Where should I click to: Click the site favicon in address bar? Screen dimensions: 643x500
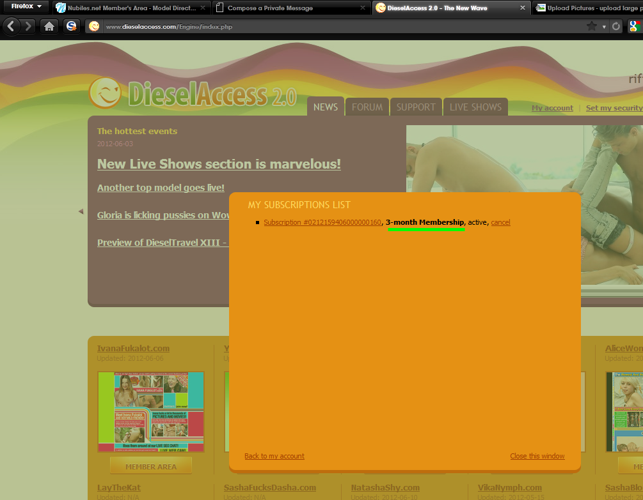click(x=94, y=27)
